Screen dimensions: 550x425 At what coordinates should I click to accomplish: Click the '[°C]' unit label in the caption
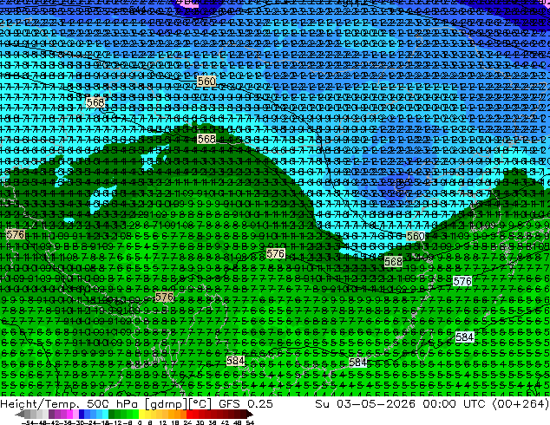point(200,404)
